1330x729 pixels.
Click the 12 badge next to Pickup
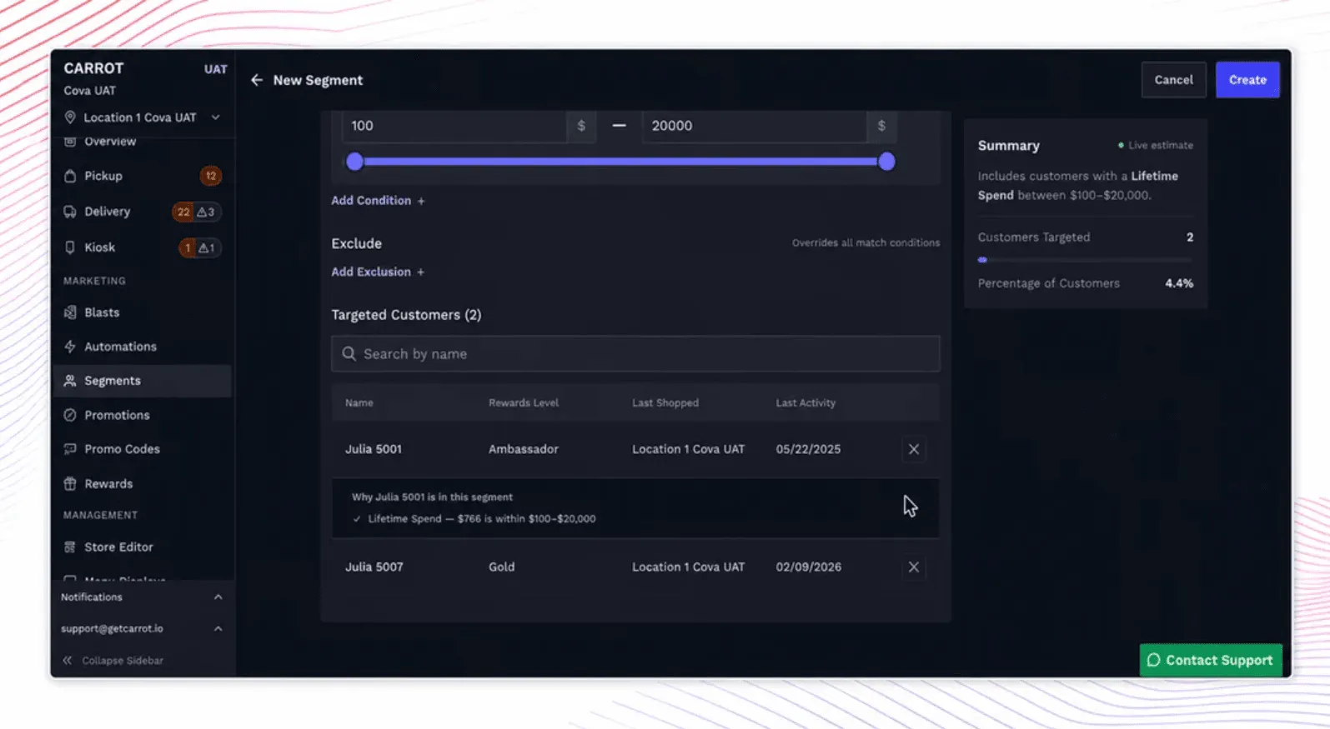coord(211,176)
